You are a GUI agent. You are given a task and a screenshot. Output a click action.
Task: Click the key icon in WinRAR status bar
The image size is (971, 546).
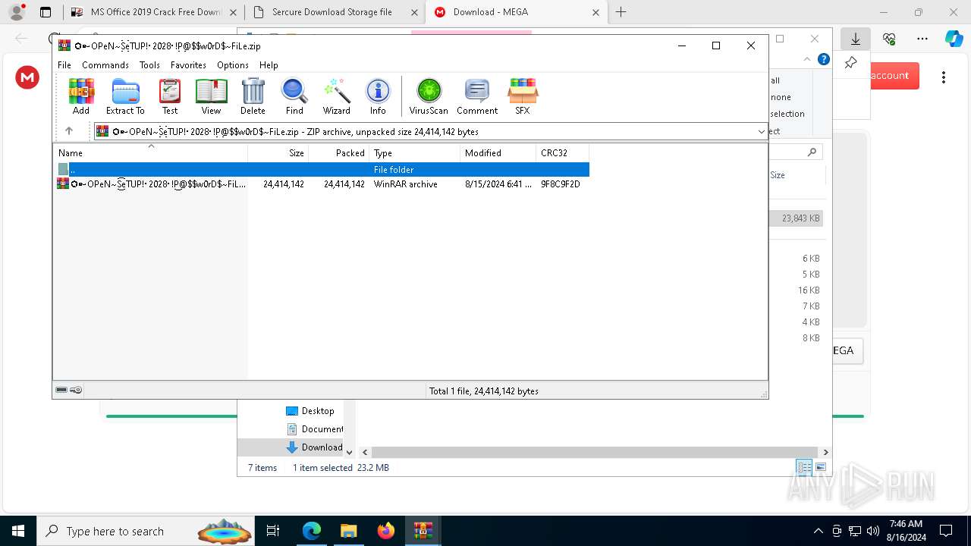click(x=76, y=390)
